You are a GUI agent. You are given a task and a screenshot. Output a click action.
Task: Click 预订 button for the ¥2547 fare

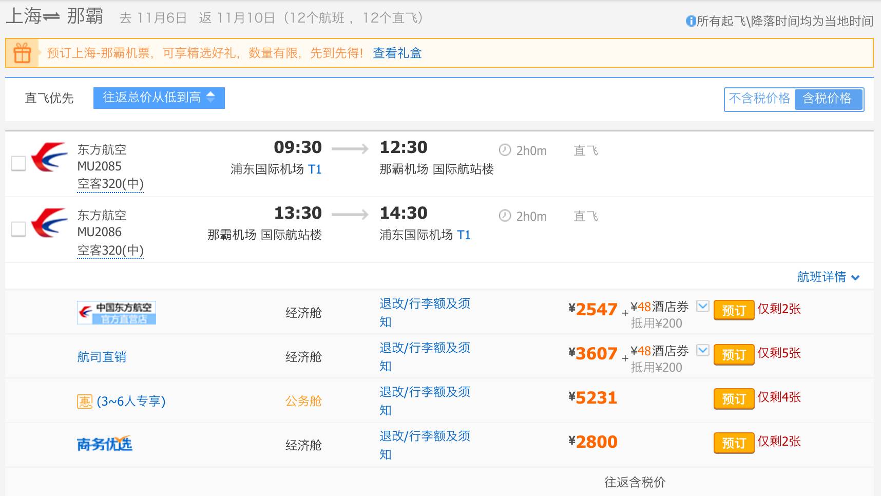[733, 310]
